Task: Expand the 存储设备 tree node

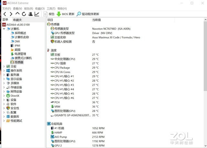Action: (4, 87)
